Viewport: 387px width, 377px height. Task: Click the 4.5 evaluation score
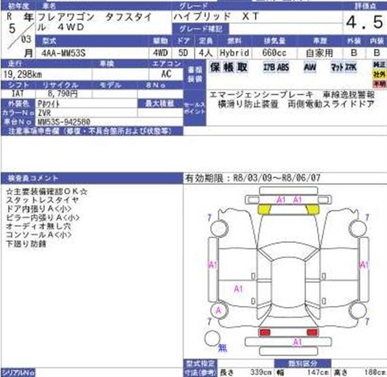tap(365, 22)
